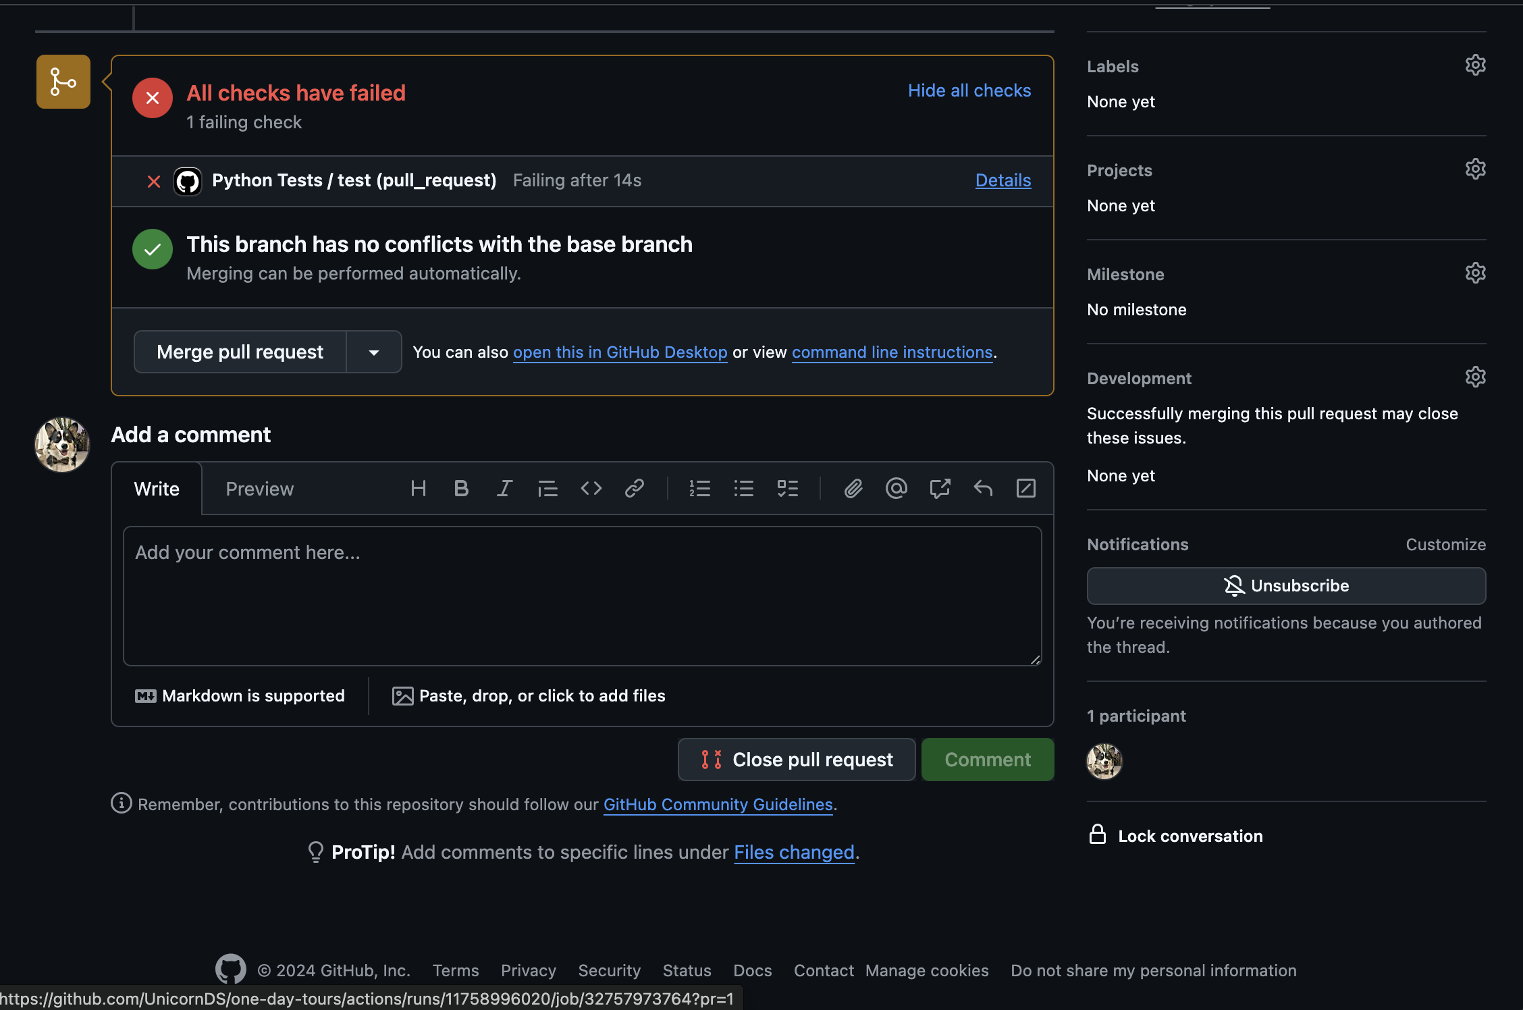
Task: Click the GitHub Actions avatar on Python Tests
Action: pyautogui.click(x=188, y=181)
